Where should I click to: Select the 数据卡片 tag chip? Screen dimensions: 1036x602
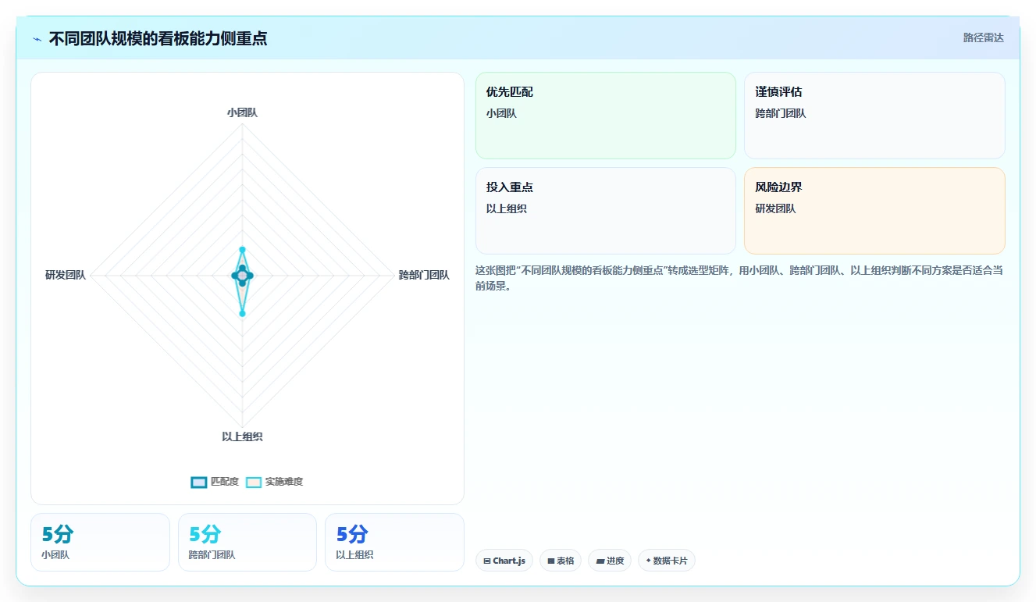667,561
